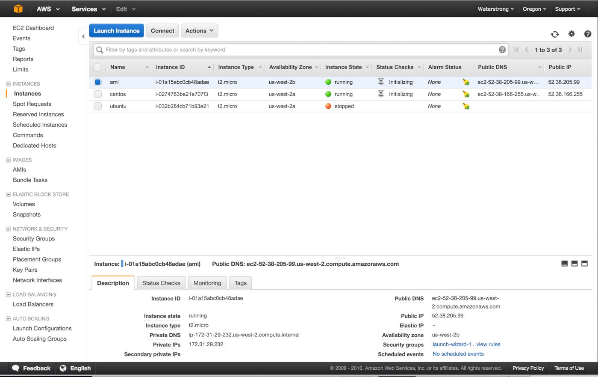Collapse the NETWORK & SECURITY section
Viewport: 598px width, 377px height.
pyautogui.click(x=8, y=229)
